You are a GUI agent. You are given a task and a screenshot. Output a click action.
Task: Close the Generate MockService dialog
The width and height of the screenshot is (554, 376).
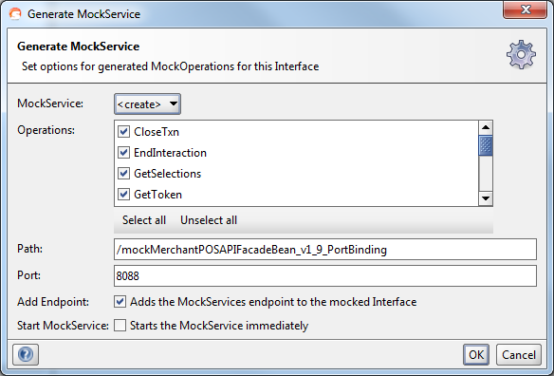click(526, 9)
